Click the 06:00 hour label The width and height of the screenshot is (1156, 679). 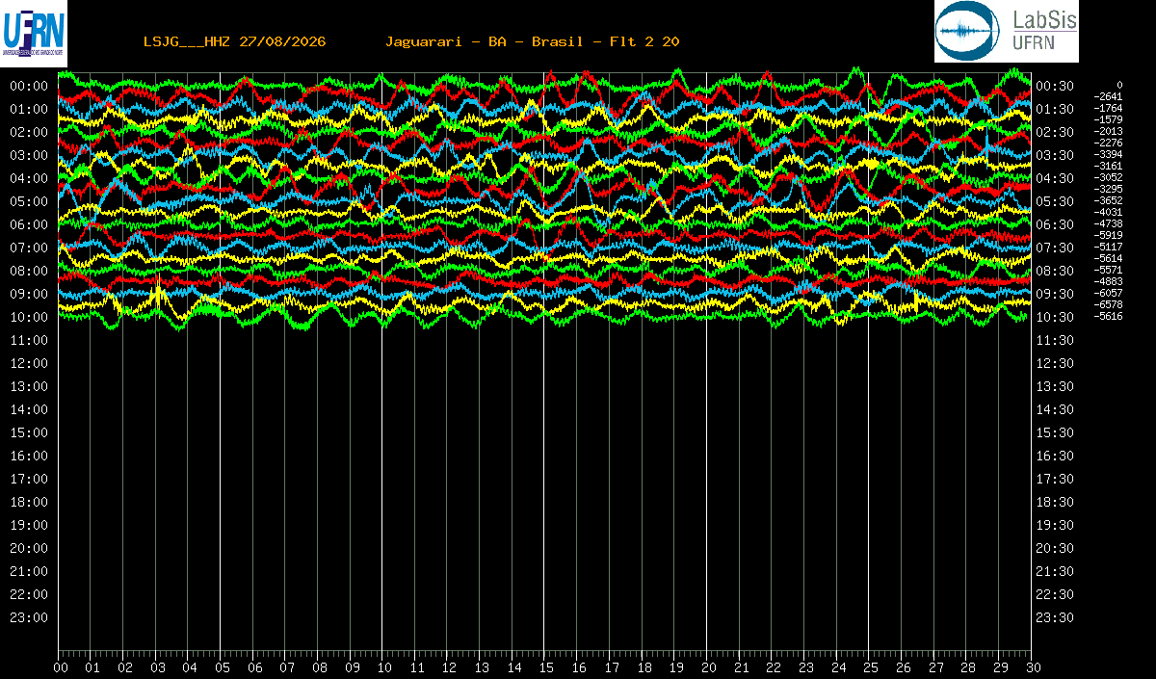pyautogui.click(x=29, y=224)
